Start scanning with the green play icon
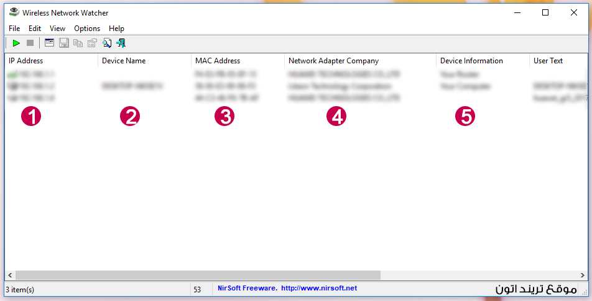This screenshot has height=301, width=592. point(16,43)
